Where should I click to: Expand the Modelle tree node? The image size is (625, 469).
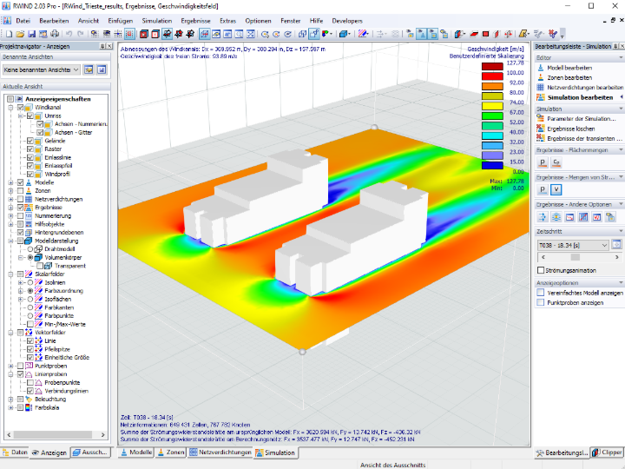(10, 182)
